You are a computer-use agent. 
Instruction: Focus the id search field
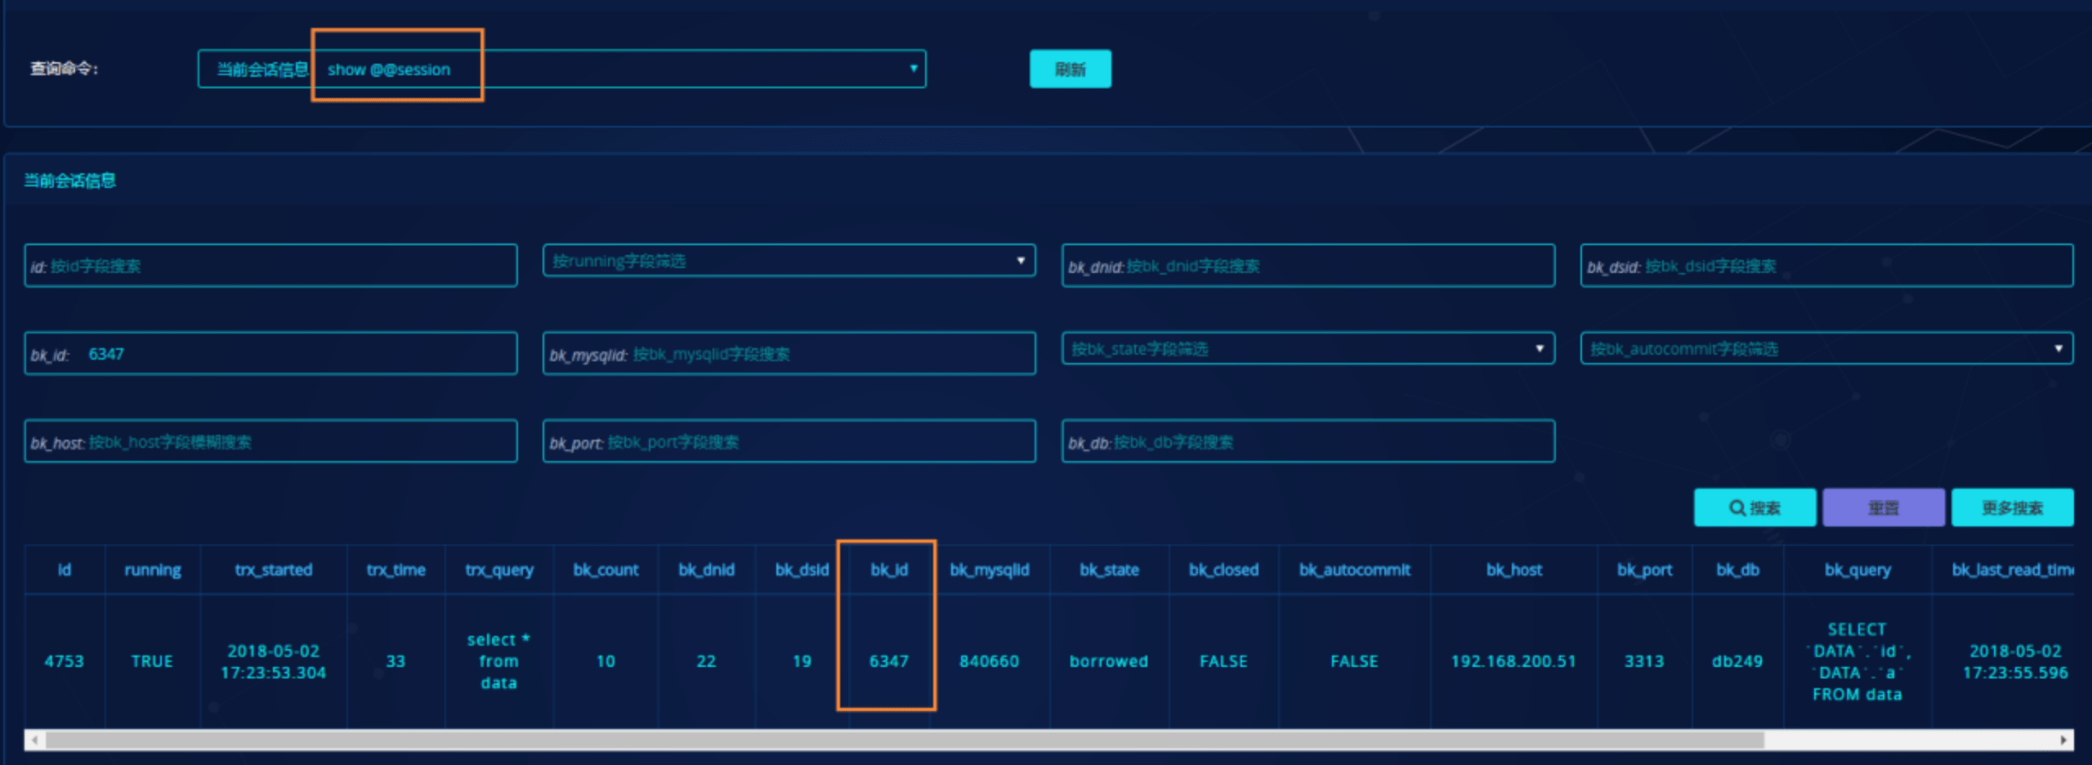270,266
